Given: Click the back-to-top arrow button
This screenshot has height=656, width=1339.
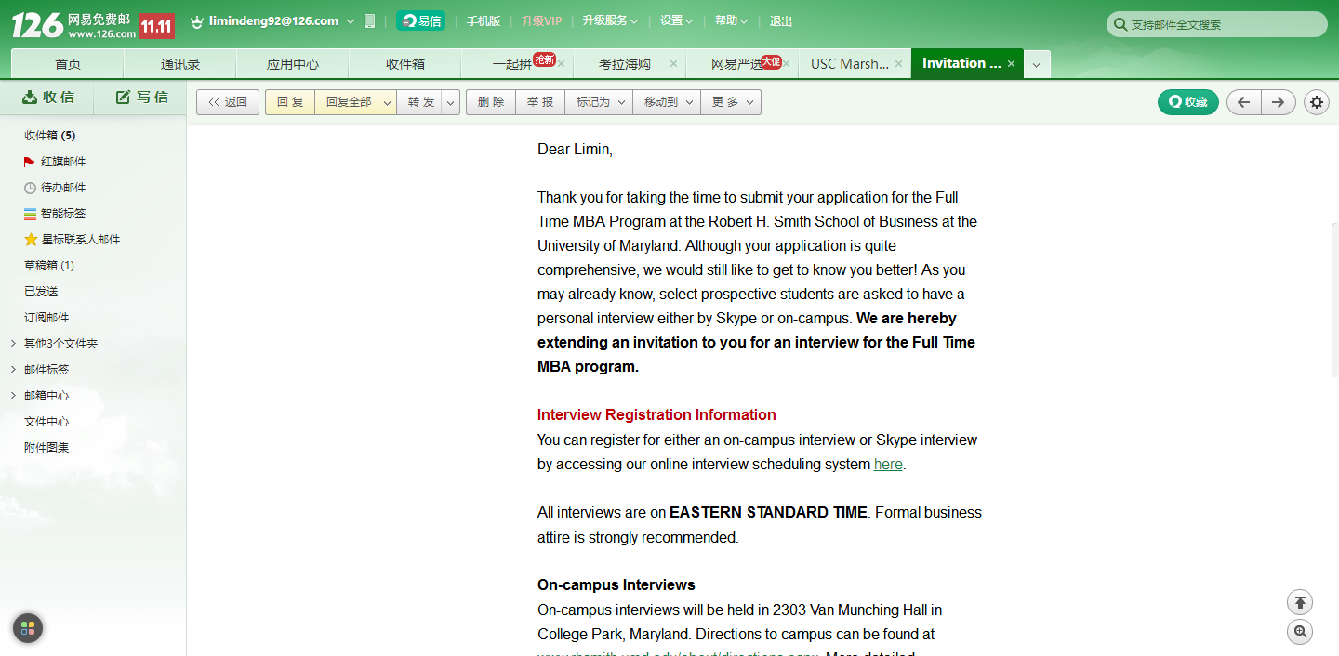Looking at the screenshot, I should click(x=1300, y=601).
